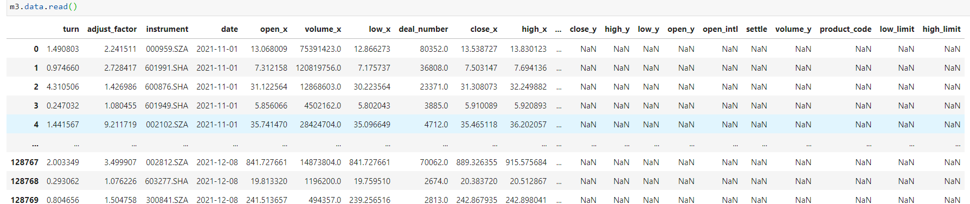970x204 pixels.
Task: Select the 'instrument' column header
Action: (x=167, y=29)
